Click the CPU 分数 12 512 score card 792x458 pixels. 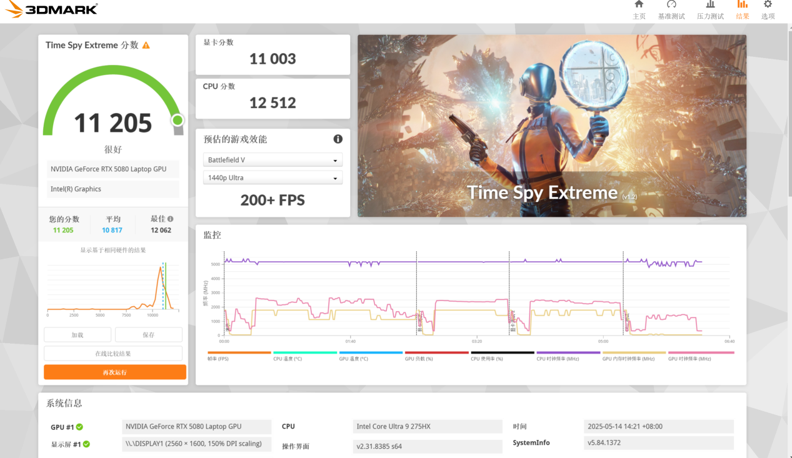pyautogui.click(x=273, y=99)
